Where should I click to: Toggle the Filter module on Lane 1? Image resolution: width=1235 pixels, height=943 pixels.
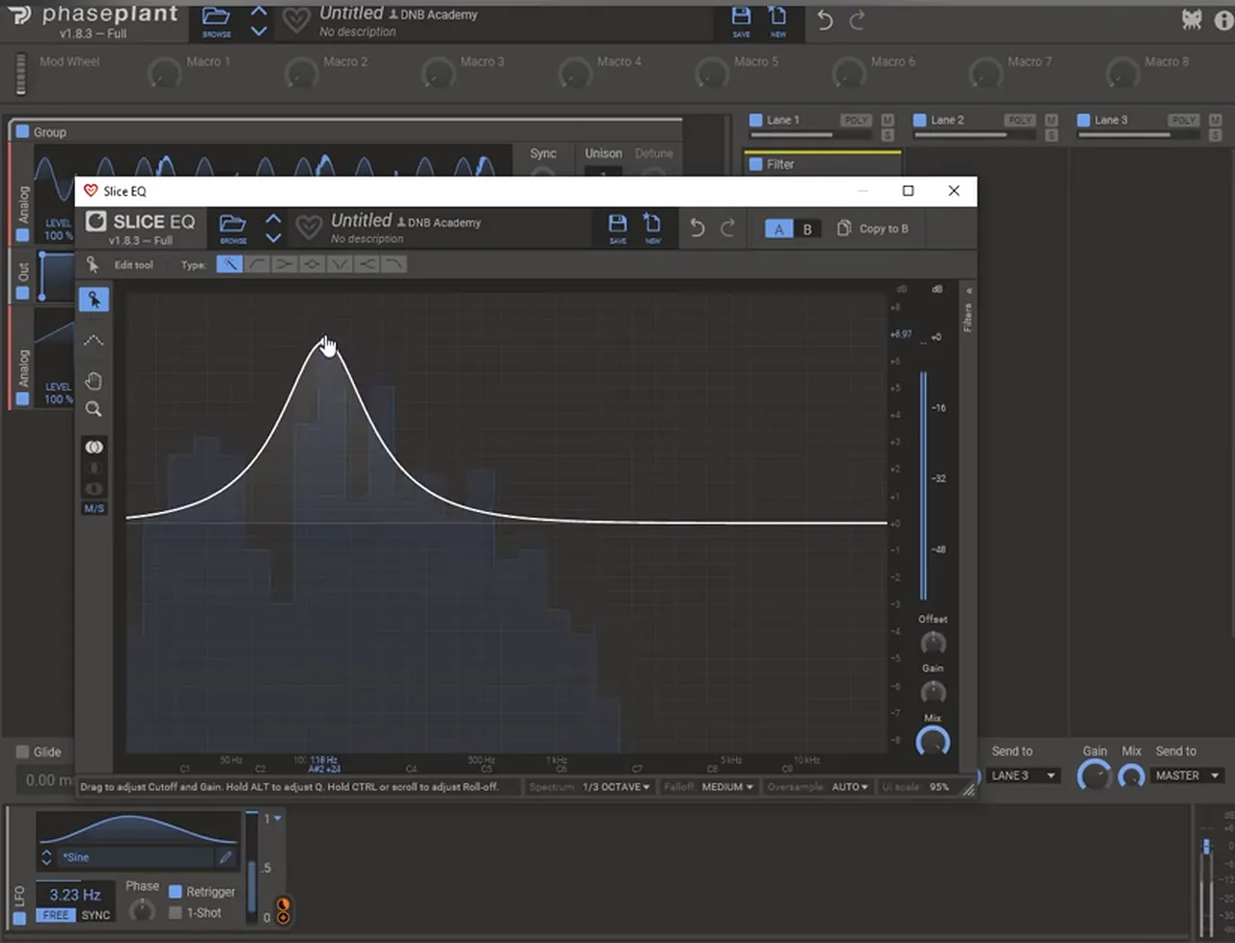[755, 165]
